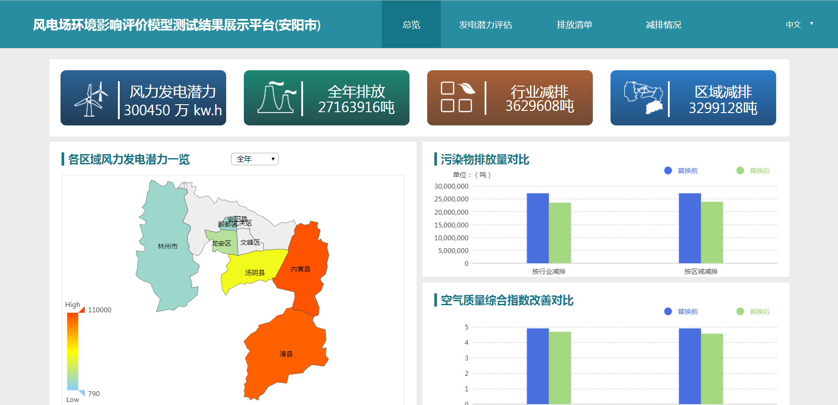
Task: Toggle 替换后 legend in pollutant emissions chart
Action: point(753,170)
